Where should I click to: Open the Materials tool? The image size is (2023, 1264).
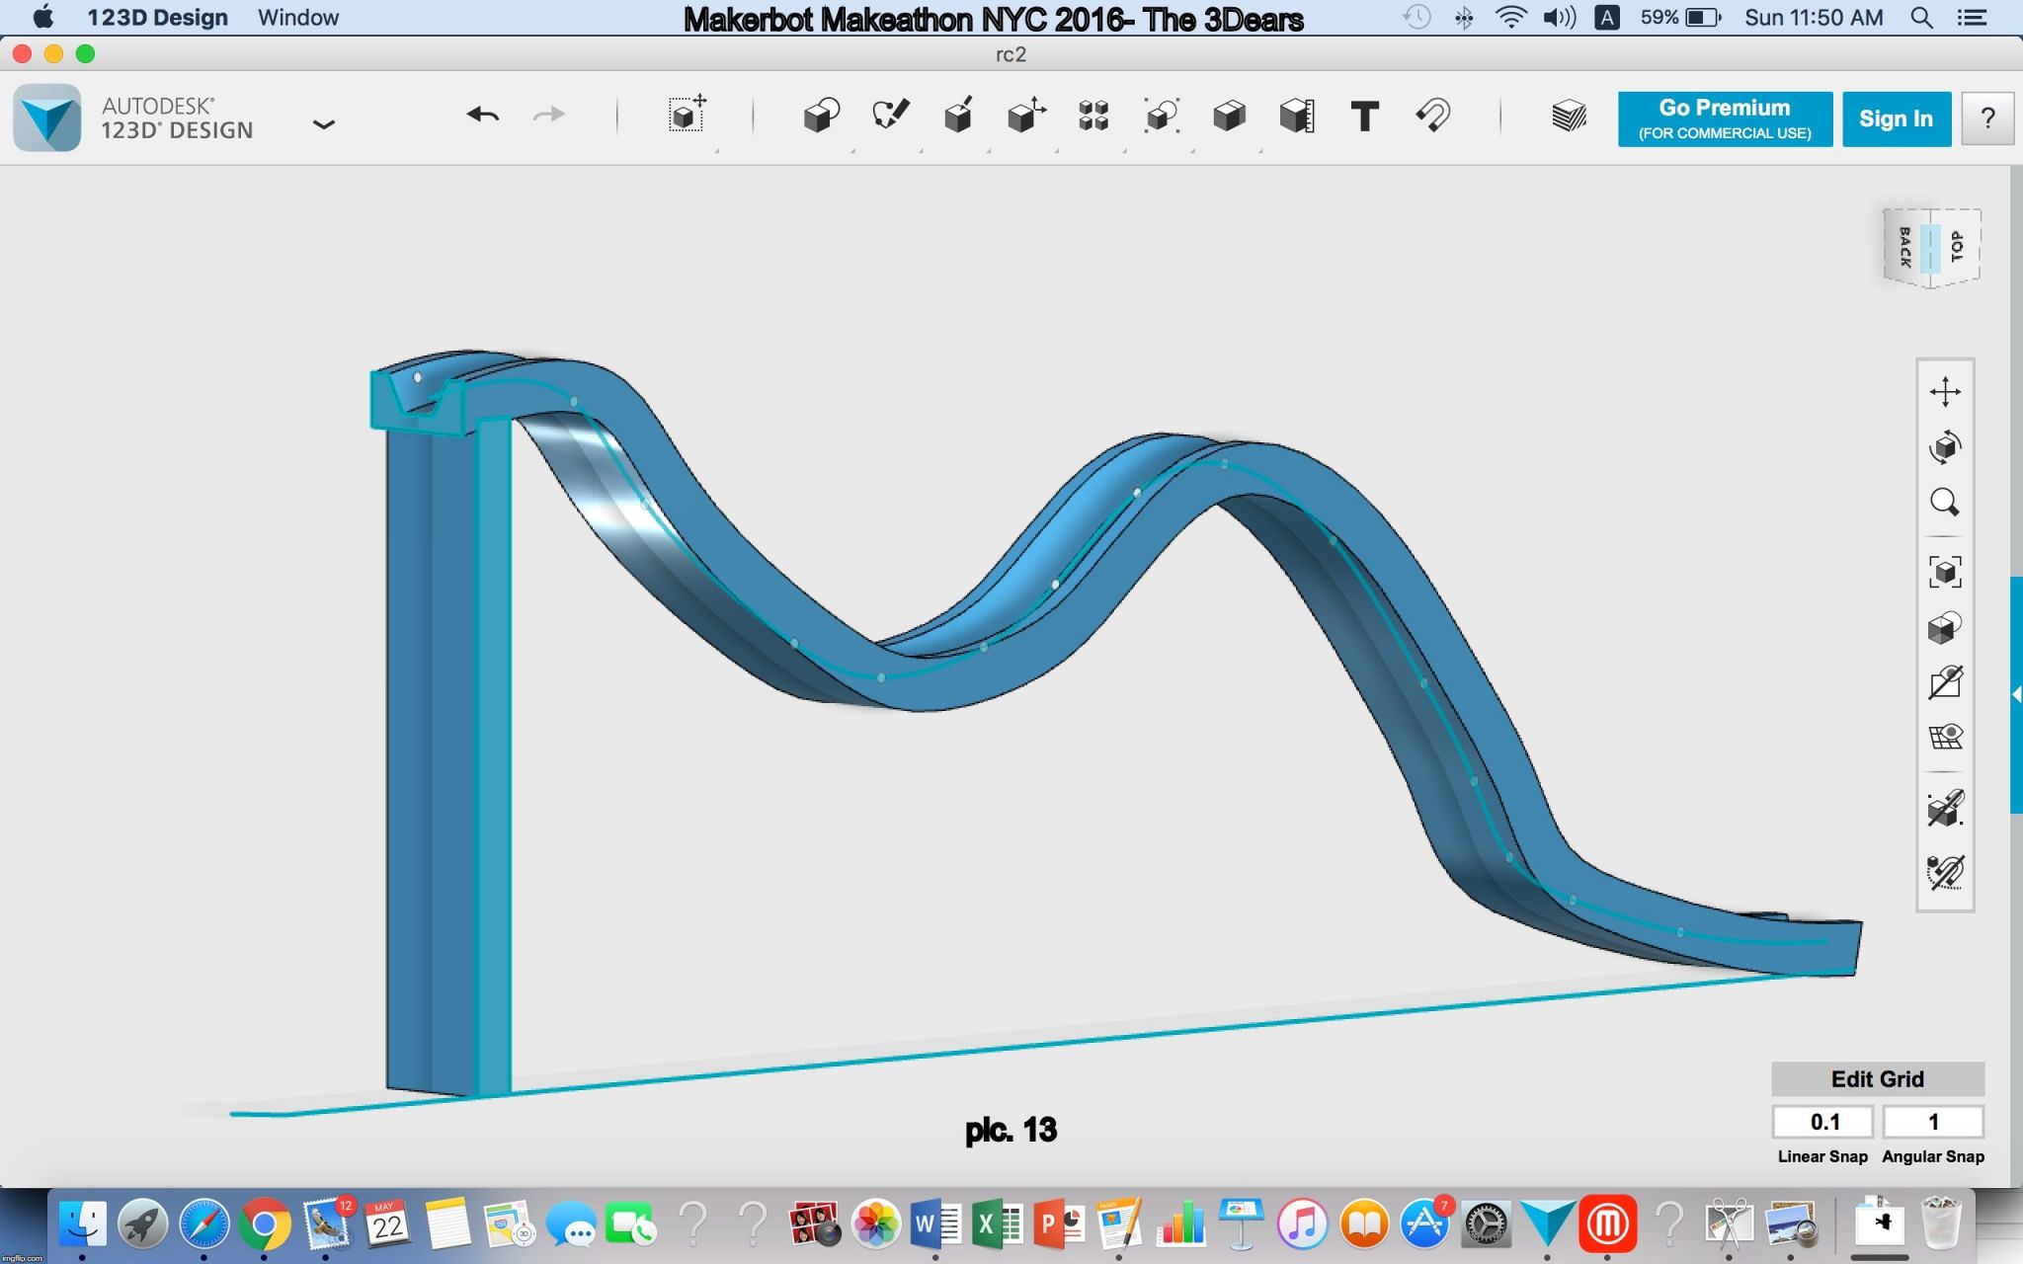point(1569,117)
